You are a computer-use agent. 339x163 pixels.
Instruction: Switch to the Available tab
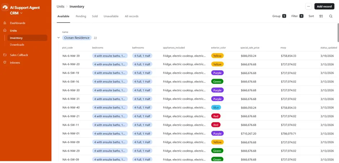click(x=63, y=16)
